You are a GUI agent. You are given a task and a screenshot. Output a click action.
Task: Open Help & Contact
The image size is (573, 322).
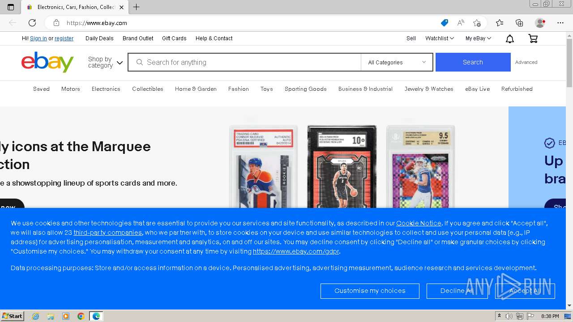click(214, 38)
